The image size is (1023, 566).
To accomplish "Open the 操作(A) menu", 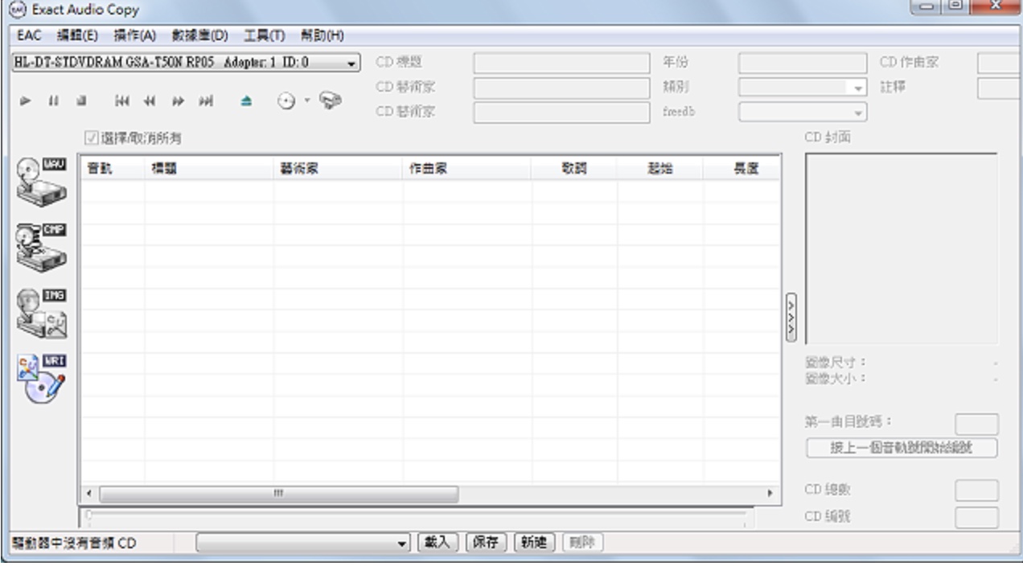I will coord(134,35).
